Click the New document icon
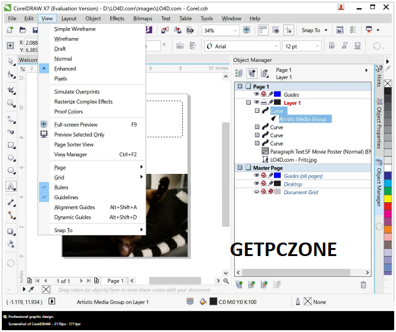Image resolution: width=396 pixels, height=332 pixels. (10, 30)
